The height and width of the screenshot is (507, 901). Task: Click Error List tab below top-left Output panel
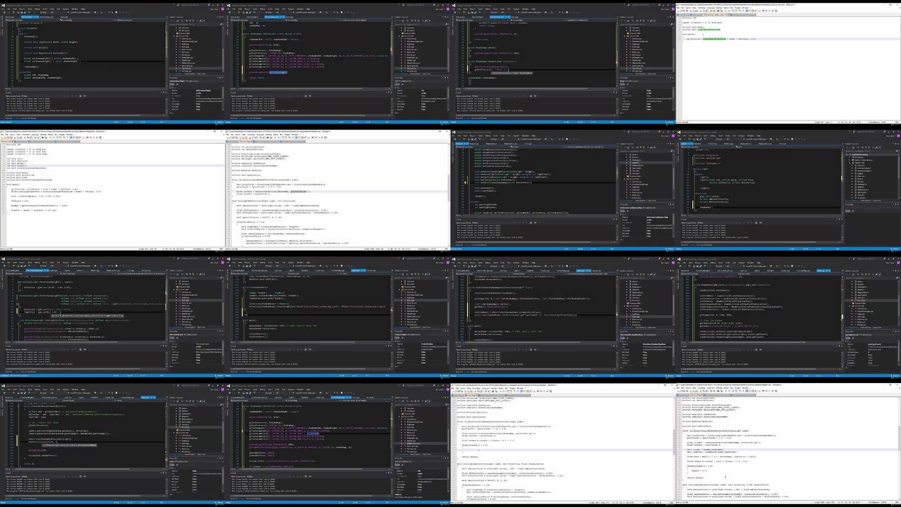pos(10,118)
